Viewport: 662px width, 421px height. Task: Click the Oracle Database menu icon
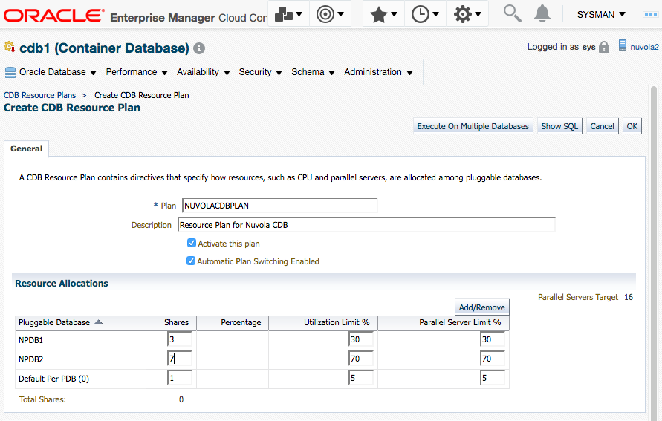click(x=10, y=73)
